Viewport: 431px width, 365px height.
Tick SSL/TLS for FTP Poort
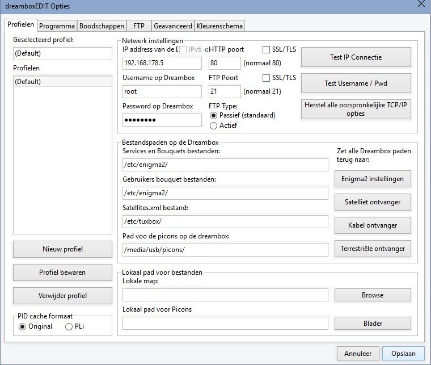point(266,78)
